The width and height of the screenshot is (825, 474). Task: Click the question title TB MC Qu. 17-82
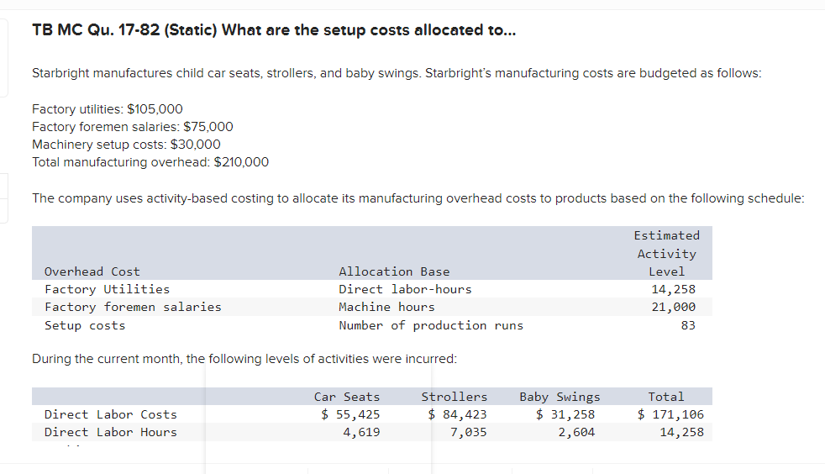274,30
